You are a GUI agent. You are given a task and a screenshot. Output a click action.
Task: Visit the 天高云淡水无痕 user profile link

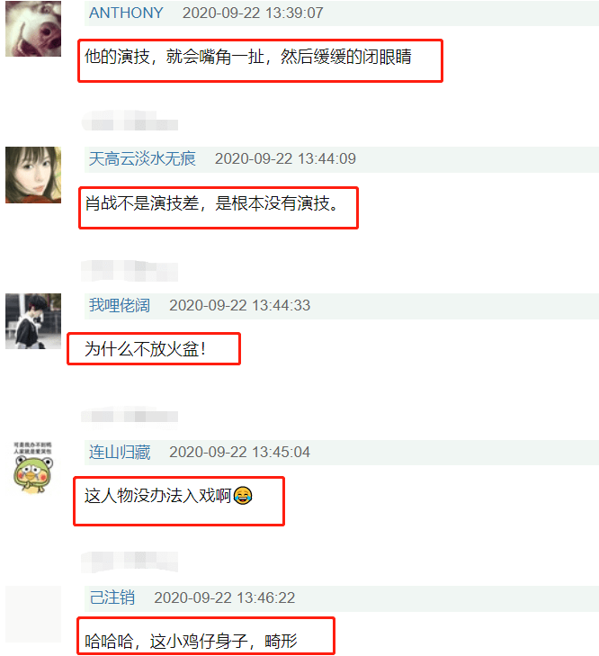(142, 159)
